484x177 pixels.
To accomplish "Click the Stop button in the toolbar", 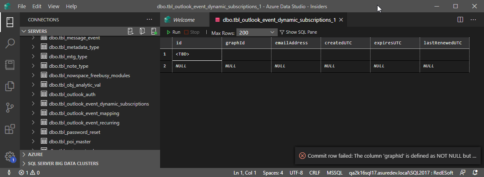I will (192, 32).
